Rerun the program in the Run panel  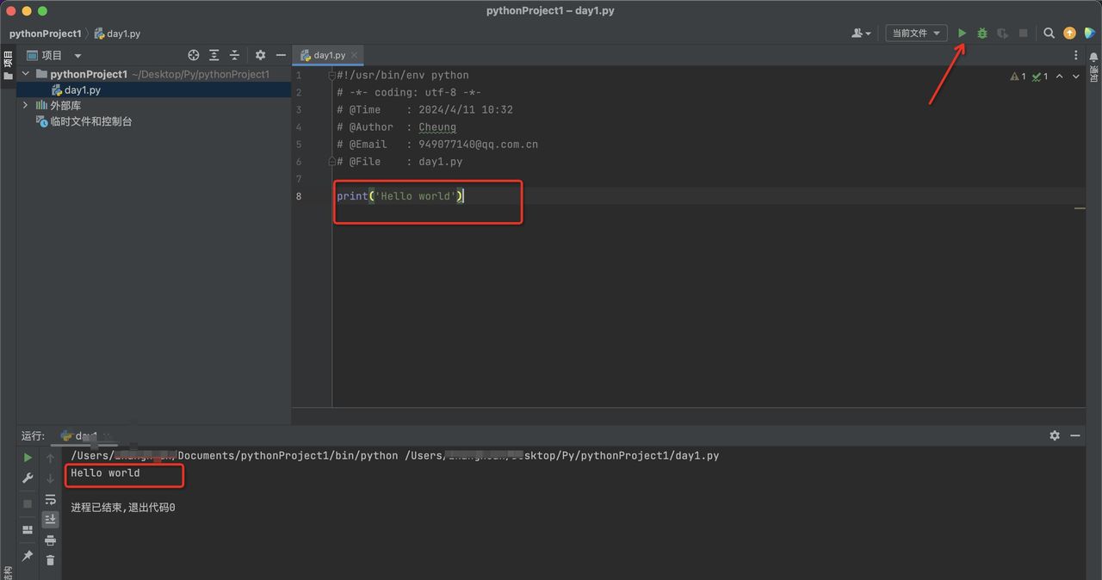tap(27, 457)
